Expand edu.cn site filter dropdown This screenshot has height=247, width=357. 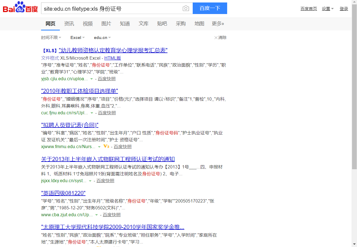102,38
